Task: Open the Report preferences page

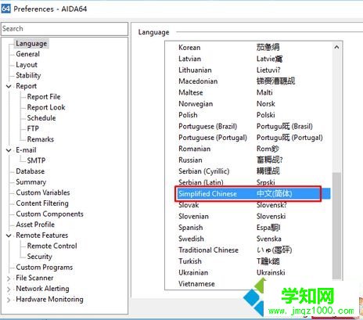Action: [x=26, y=86]
